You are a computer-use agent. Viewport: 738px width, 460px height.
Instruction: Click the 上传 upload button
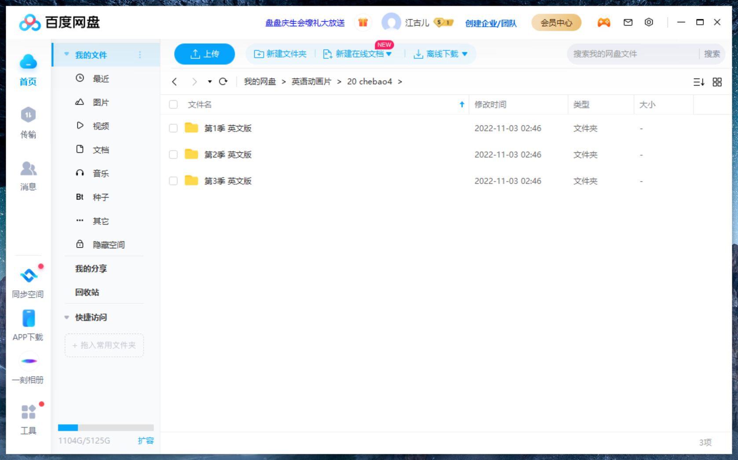pos(204,54)
